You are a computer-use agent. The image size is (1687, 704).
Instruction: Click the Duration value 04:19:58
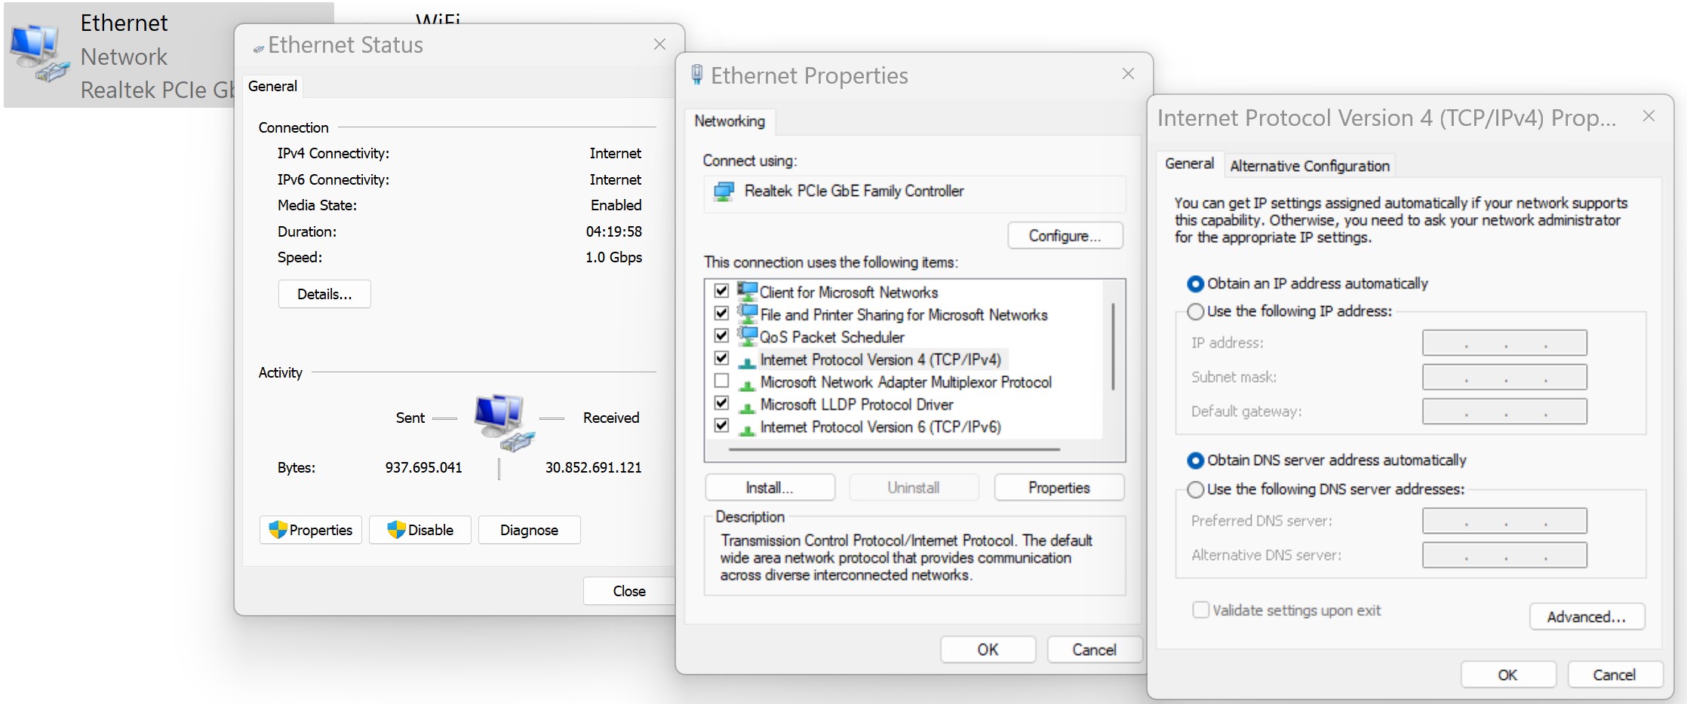614,231
